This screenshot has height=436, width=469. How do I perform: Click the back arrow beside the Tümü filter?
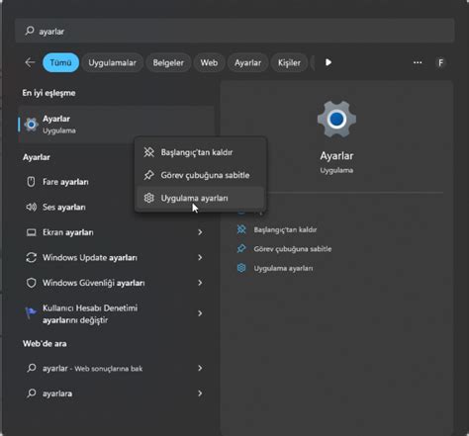[30, 62]
